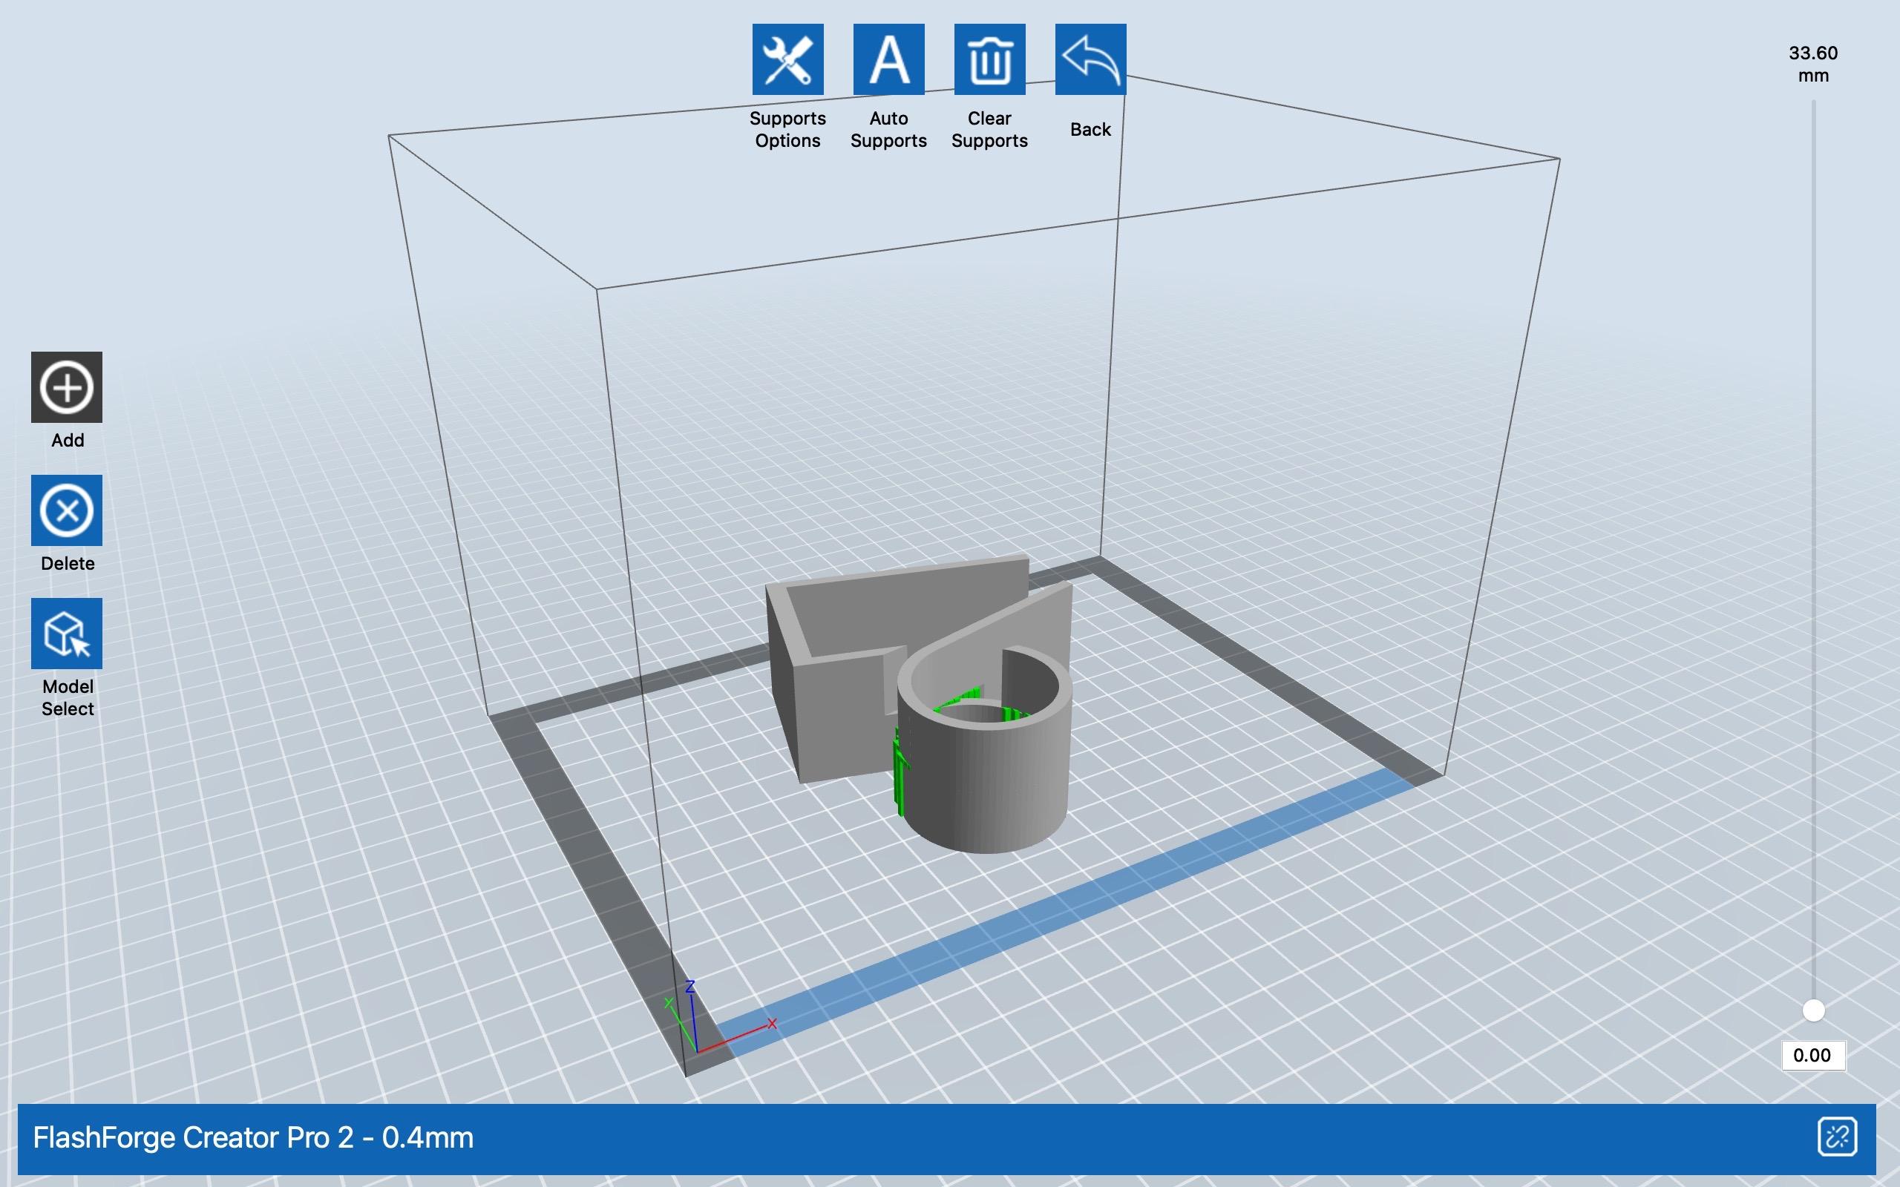
Task: Select the Delete support X icon
Action: click(x=67, y=510)
